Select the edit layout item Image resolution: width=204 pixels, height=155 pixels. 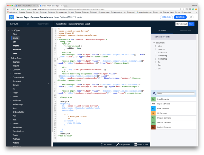(15, 42)
